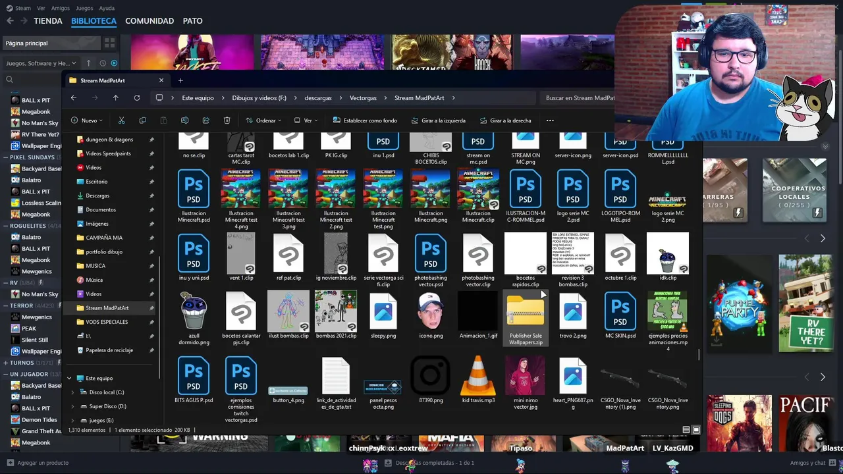
Task: Refresh the Explorer folder view
Action: click(x=136, y=97)
